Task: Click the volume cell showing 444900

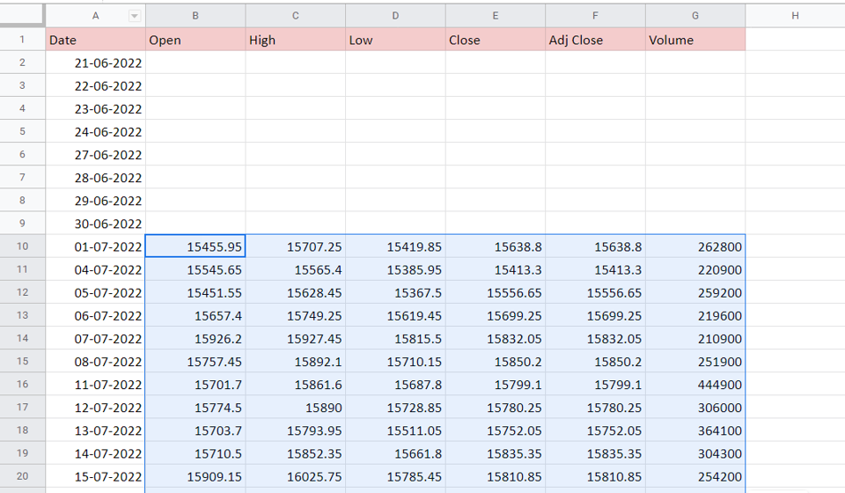Action: [695, 385]
